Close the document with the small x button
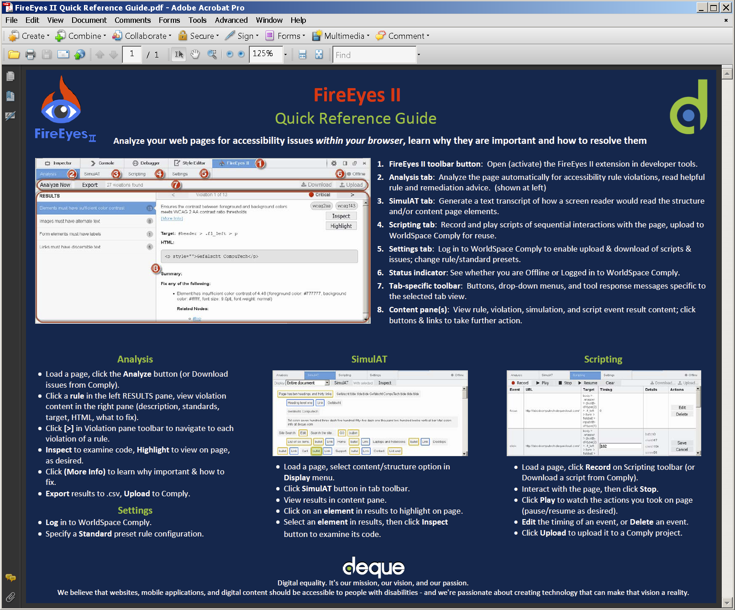735x610 pixels. click(x=726, y=20)
